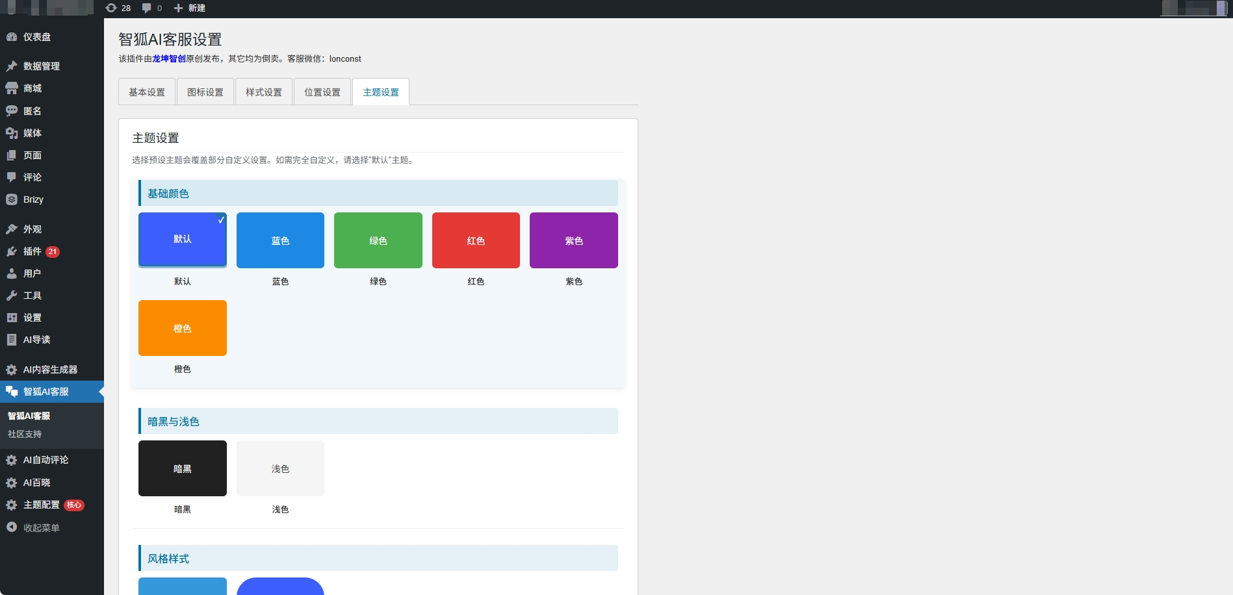Click the blurred user profile at top right
The width and height of the screenshot is (1233, 595).
[1194, 8]
